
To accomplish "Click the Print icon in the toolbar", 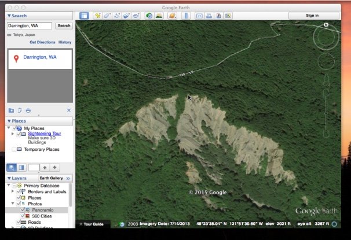I will click(209, 16).
